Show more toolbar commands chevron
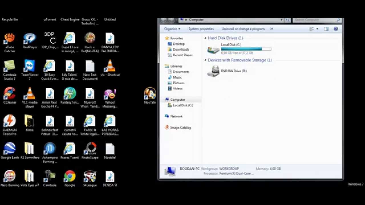Viewport: 365px width, 205px height. tap(271, 29)
